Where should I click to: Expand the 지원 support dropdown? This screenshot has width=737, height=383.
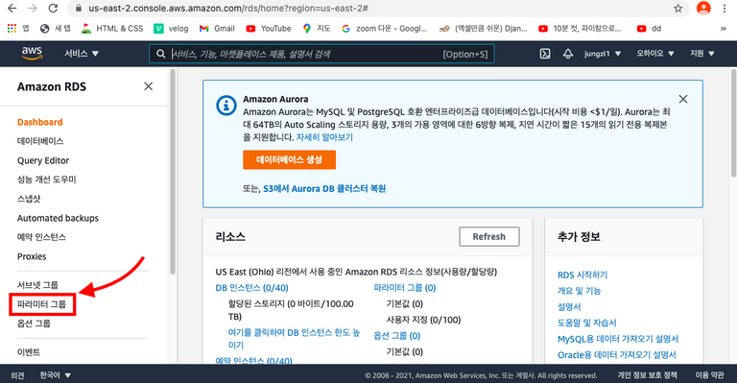[701, 54]
